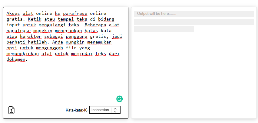Click the Kata-kata:46 word count
The height and width of the screenshot is (123, 258).
coord(77,110)
